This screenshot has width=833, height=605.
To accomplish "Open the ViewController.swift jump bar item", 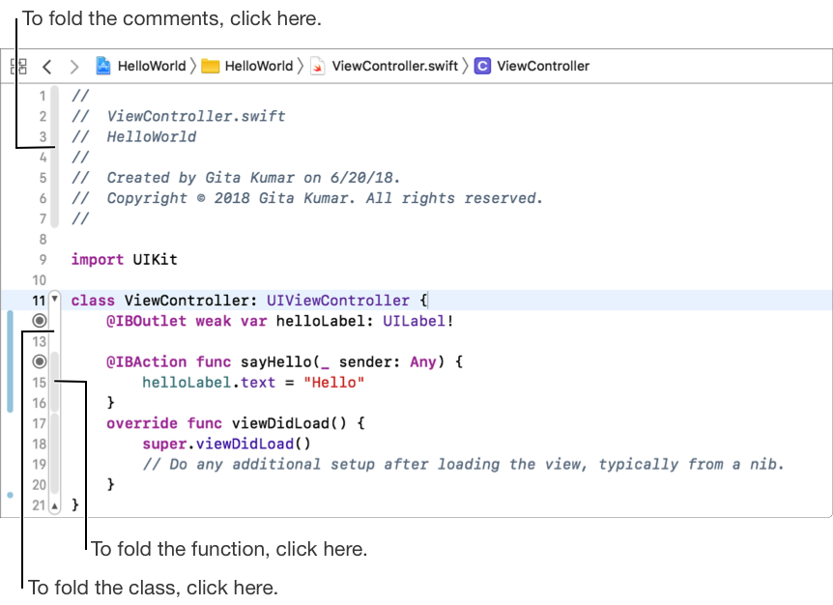I will tap(395, 67).
